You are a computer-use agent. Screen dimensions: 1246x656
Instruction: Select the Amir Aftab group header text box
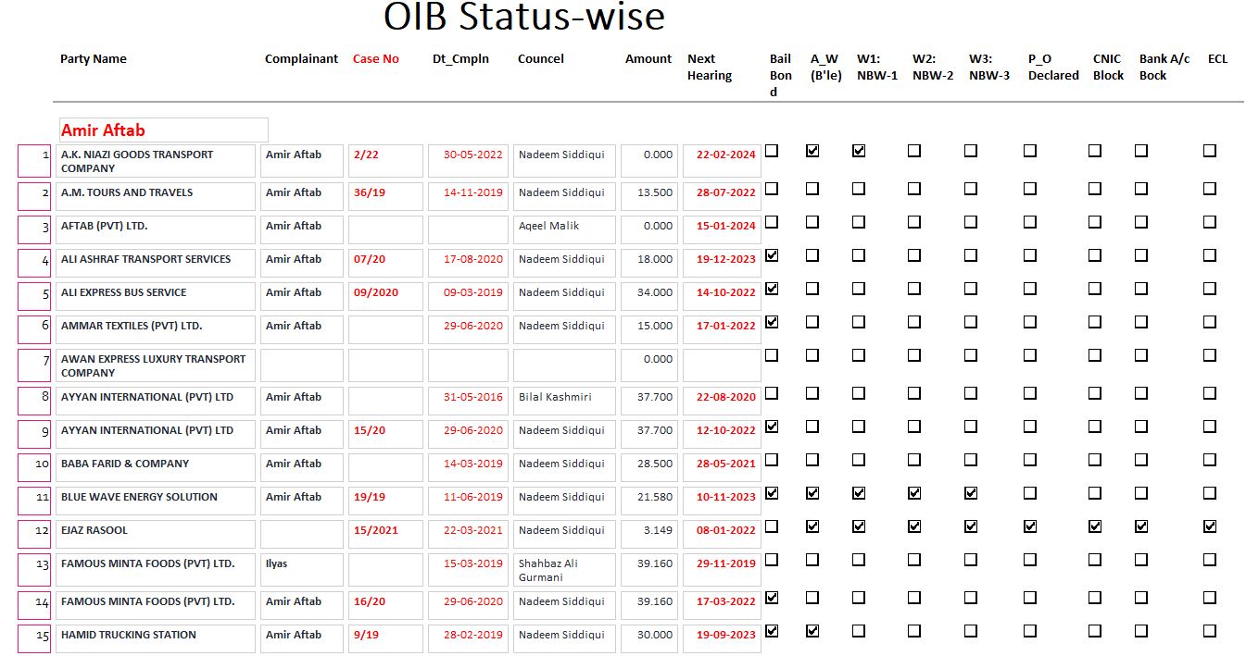point(163,130)
